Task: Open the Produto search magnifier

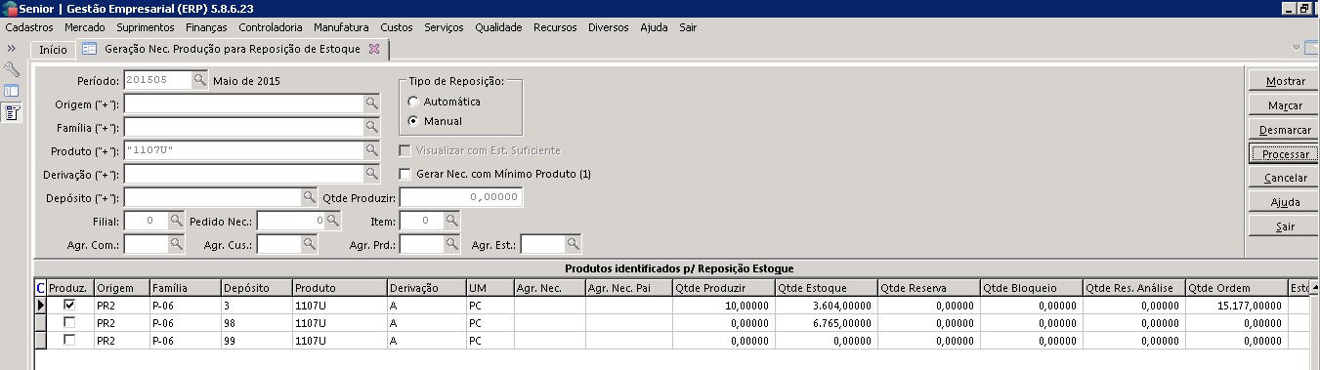Action: (x=372, y=150)
